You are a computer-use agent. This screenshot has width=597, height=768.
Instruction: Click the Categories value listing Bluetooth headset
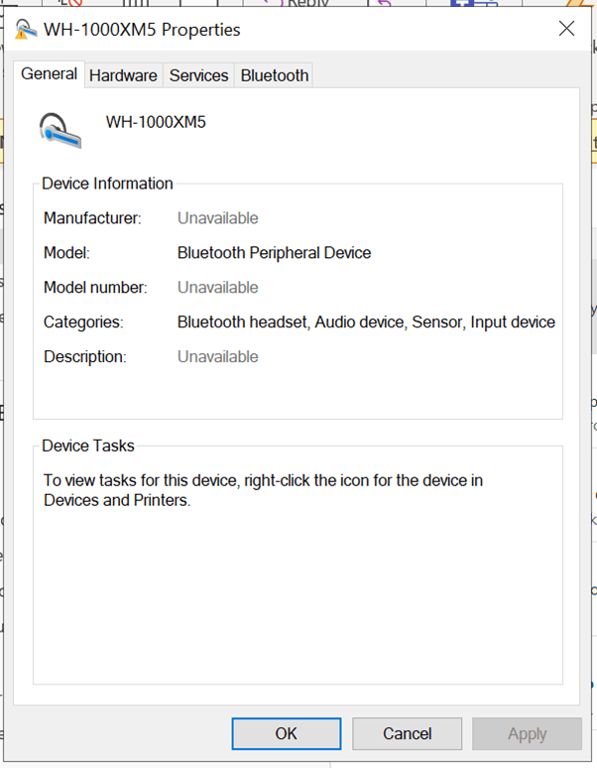coord(366,322)
